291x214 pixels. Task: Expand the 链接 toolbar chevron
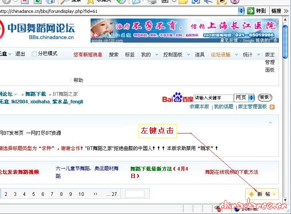pyautogui.click(x=286, y=11)
